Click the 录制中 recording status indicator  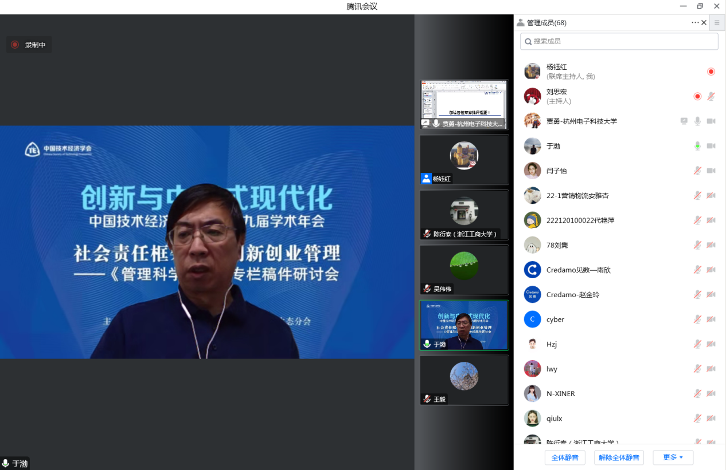click(29, 45)
